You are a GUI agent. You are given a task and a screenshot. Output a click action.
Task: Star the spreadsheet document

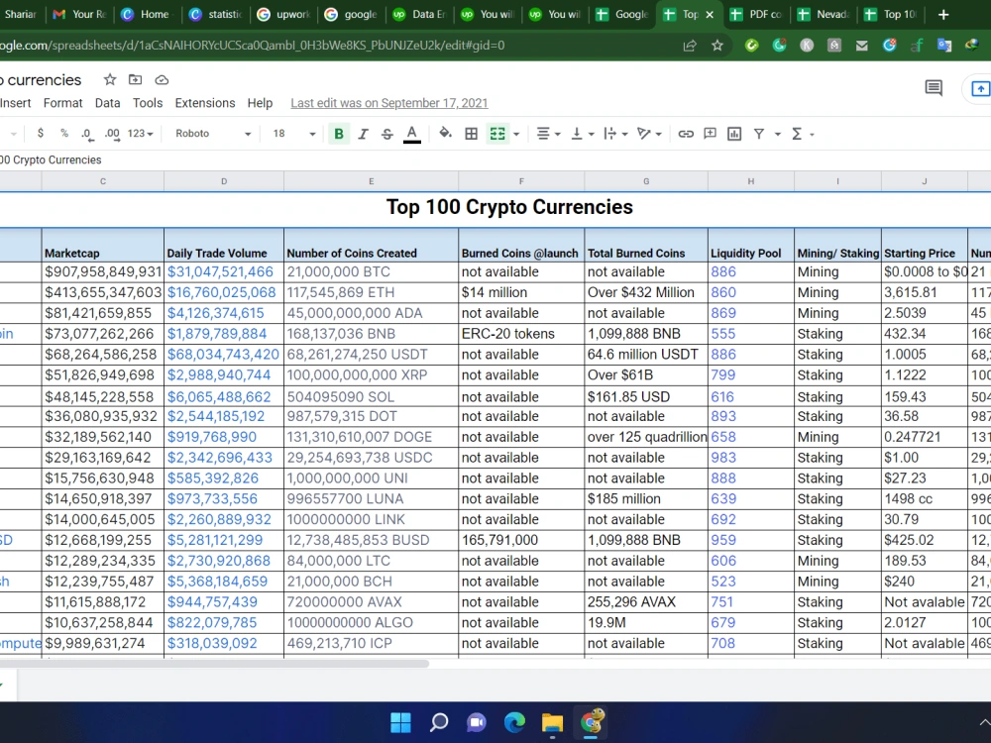point(110,79)
